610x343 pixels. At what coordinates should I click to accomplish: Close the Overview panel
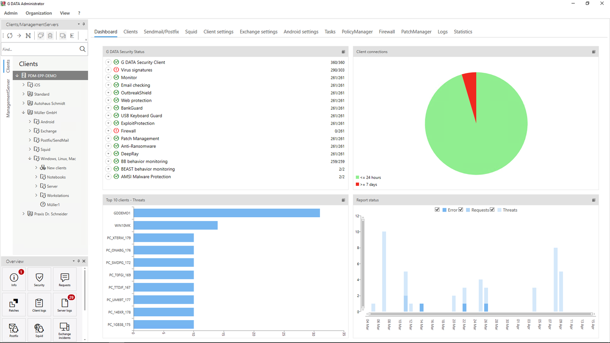coord(84,261)
